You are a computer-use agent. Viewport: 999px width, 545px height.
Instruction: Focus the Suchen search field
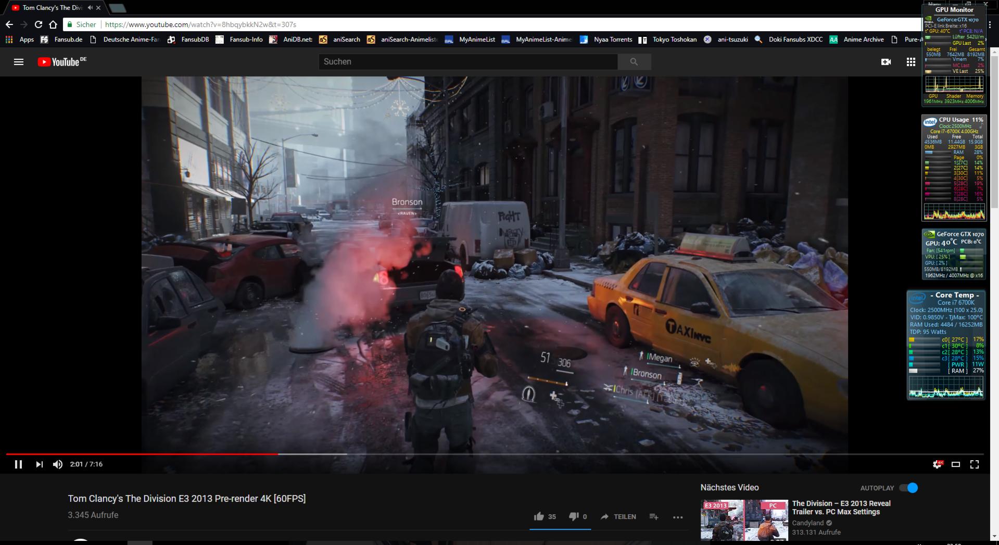point(467,61)
